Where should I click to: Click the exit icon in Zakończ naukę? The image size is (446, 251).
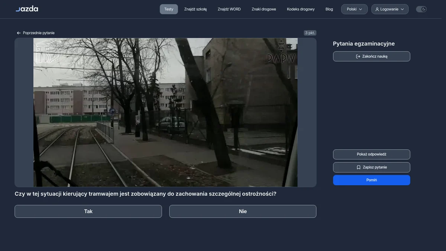pos(358,57)
